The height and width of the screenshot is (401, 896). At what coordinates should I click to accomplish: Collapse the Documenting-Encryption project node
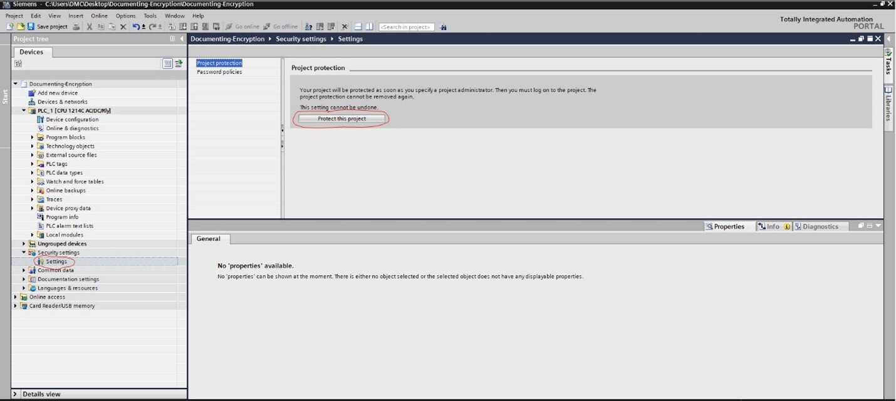click(16, 84)
